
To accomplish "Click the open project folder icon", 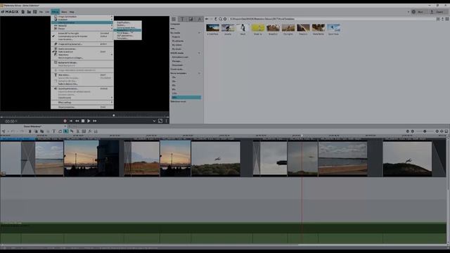I will 29,12.
